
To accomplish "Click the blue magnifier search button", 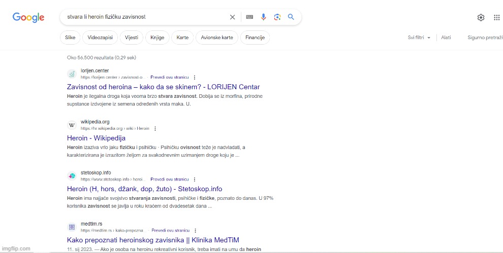I will 291,17.
